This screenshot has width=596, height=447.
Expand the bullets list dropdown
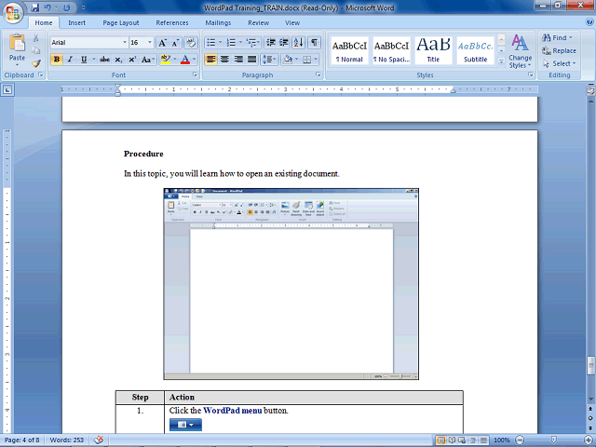[220, 42]
